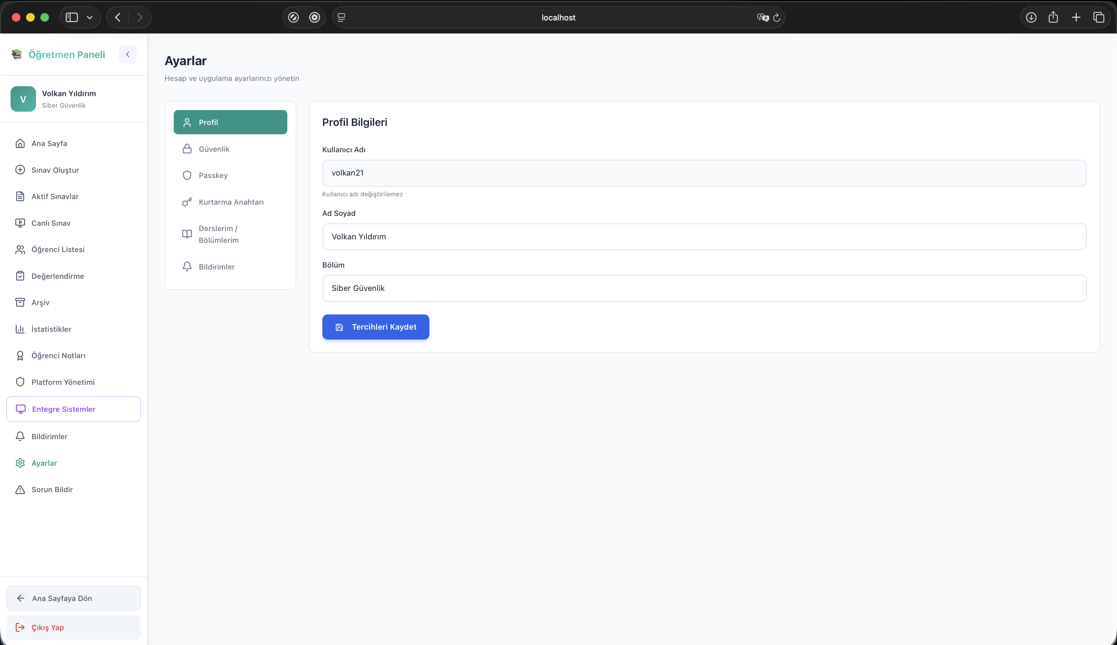
Task: Collapse the Öğretmen Paneli sidebar chevron
Action: [127, 55]
